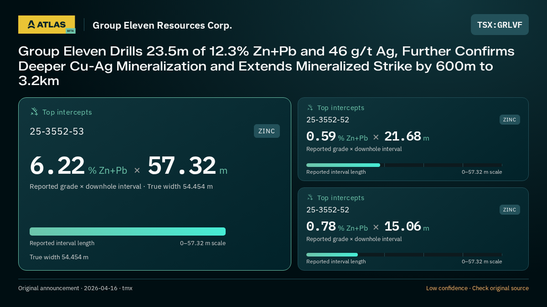Click the ZINC tag on the 25-3552-53 card
Screen dimensions: 547x307
point(267,131)
